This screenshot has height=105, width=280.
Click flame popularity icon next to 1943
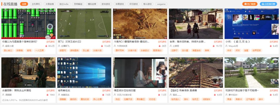[x=47, y=95]
